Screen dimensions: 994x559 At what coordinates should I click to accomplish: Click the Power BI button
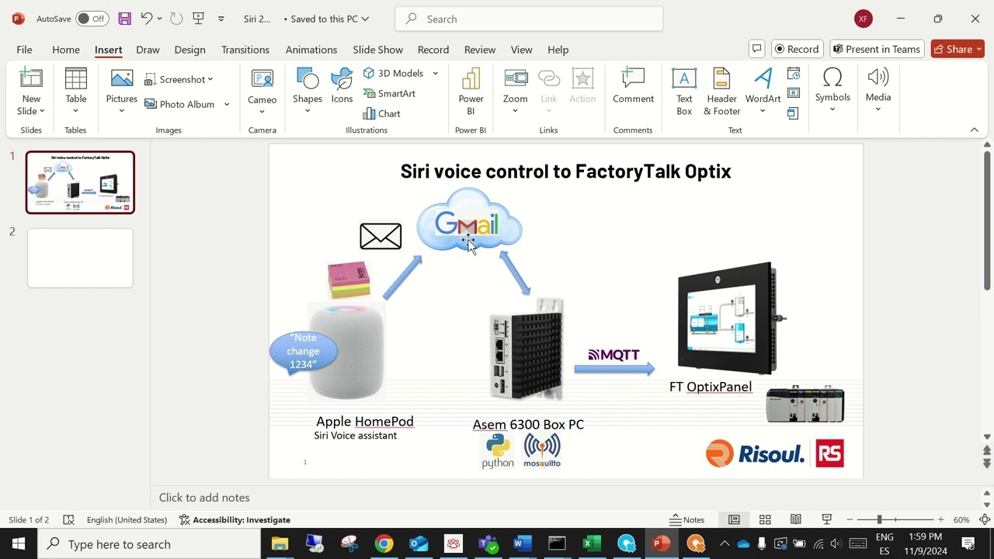(471, 91)
